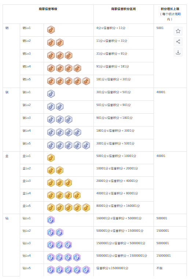Click the 铜Lv2 score range text
Image resolution: width=188 pixels, height=279 pixels.
click(112, 41)
